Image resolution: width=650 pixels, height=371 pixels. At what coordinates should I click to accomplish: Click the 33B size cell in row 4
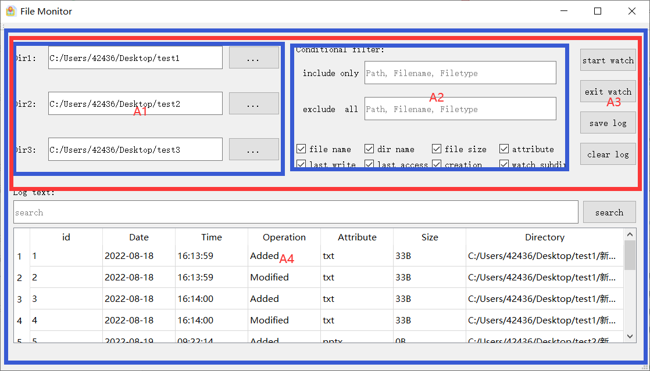pyautogui.click(x=430, y=320)
